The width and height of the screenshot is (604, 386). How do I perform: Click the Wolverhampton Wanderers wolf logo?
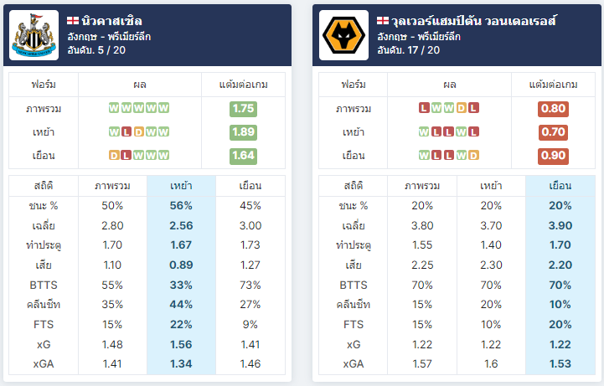[343, 35]
